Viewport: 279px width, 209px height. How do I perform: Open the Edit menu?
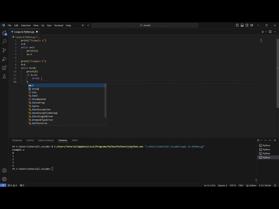[x=16, y=25]
